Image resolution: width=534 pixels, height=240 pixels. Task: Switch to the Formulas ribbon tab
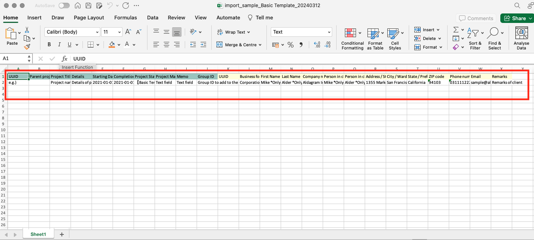(125, 17)
